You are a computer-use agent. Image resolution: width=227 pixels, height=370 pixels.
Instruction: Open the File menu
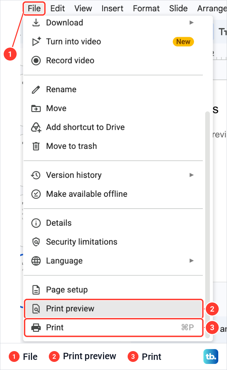click(34, 8)
